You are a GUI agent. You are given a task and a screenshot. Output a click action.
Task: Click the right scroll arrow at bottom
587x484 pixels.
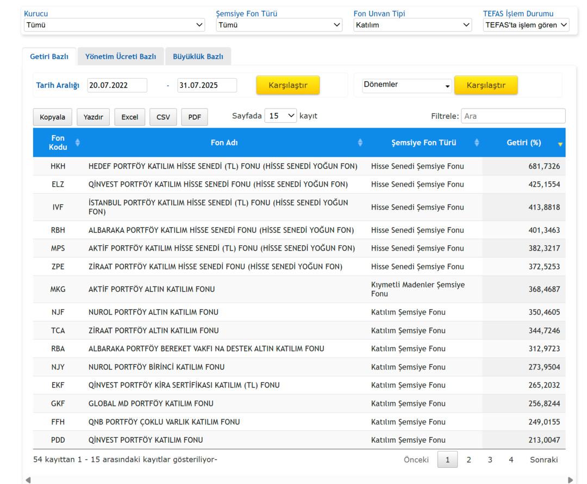570,480
